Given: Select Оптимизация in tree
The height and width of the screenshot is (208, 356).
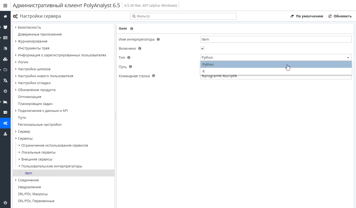Looking at the screenshot, I should pyautogui.click(x=30, y=97).
